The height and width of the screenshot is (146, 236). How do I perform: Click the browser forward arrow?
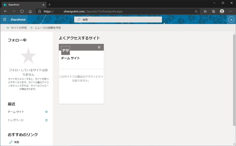pos(14,11)
